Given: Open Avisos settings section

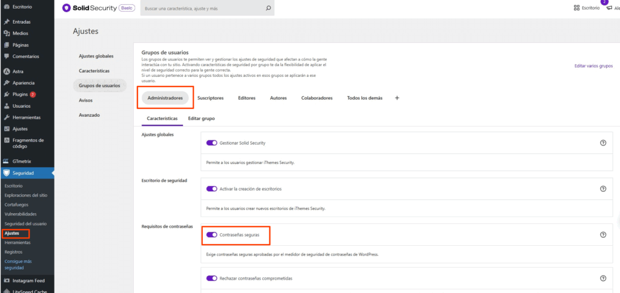Looking at the screenshot, I should 85,100.
